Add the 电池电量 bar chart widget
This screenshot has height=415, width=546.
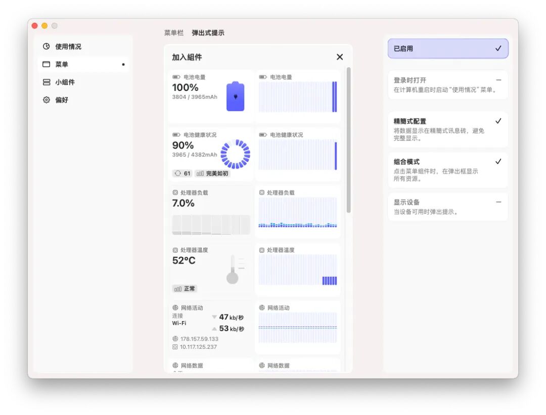coord(298,96)
